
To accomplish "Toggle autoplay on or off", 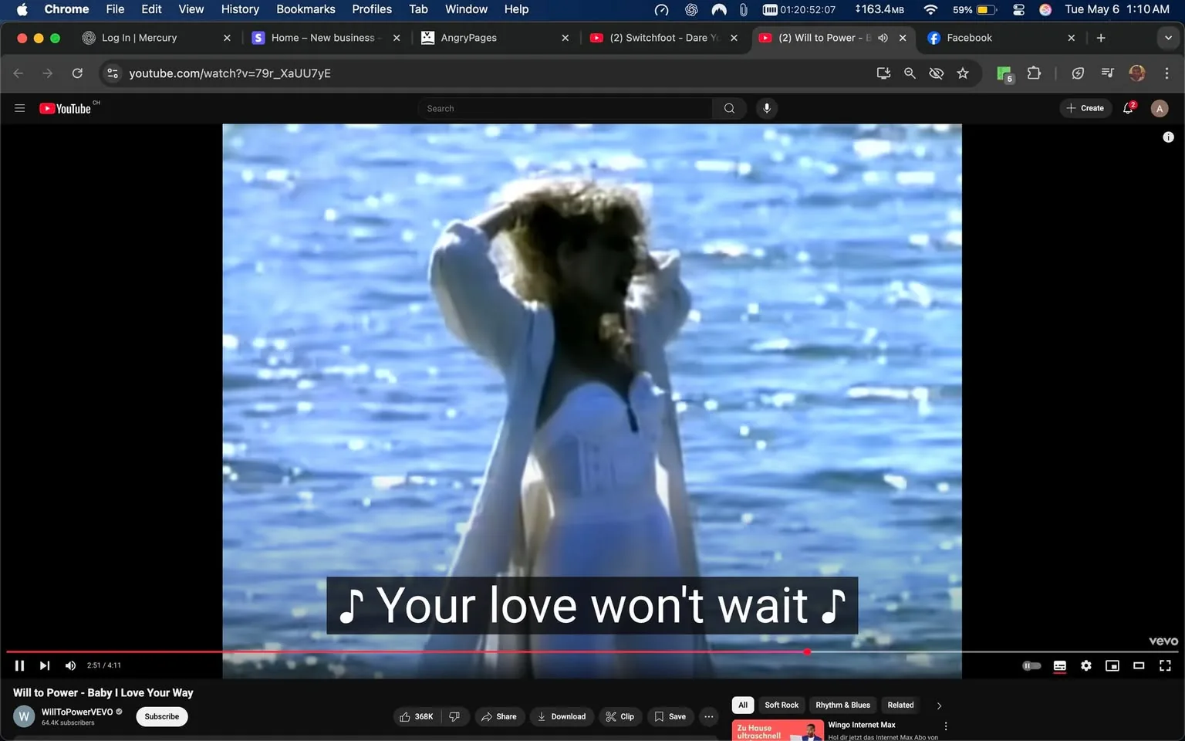I will pyautogui.click(x=1031, y=665).
